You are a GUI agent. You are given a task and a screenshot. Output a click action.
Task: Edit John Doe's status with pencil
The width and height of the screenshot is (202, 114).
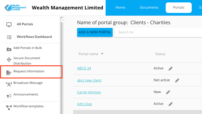(x=170, y=104)
